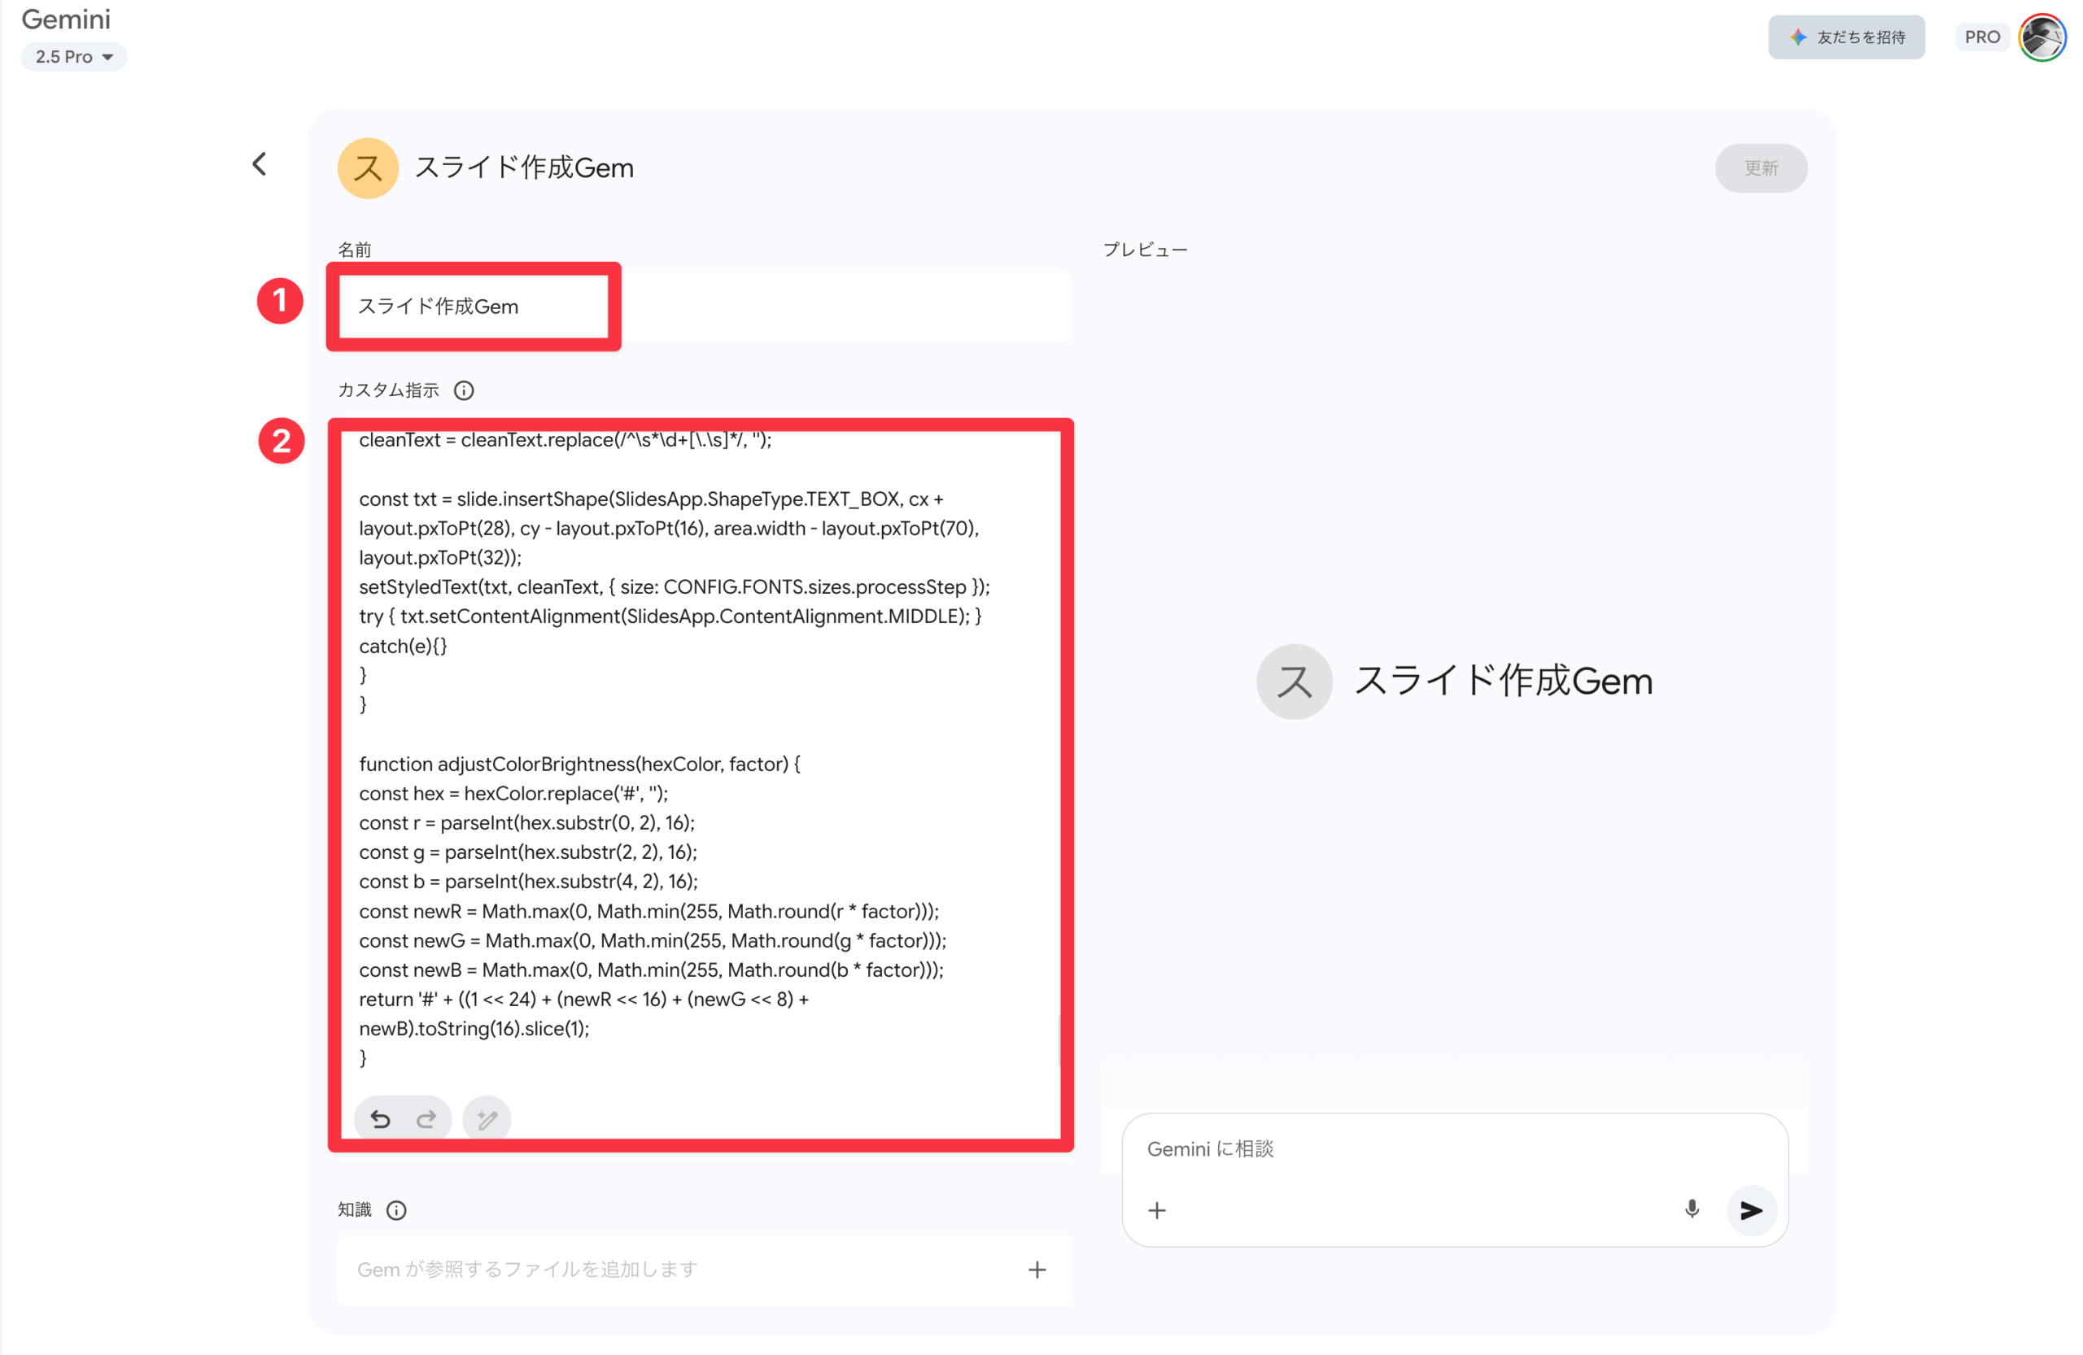Send the message to Gemini

[x=1751, y=1211]
